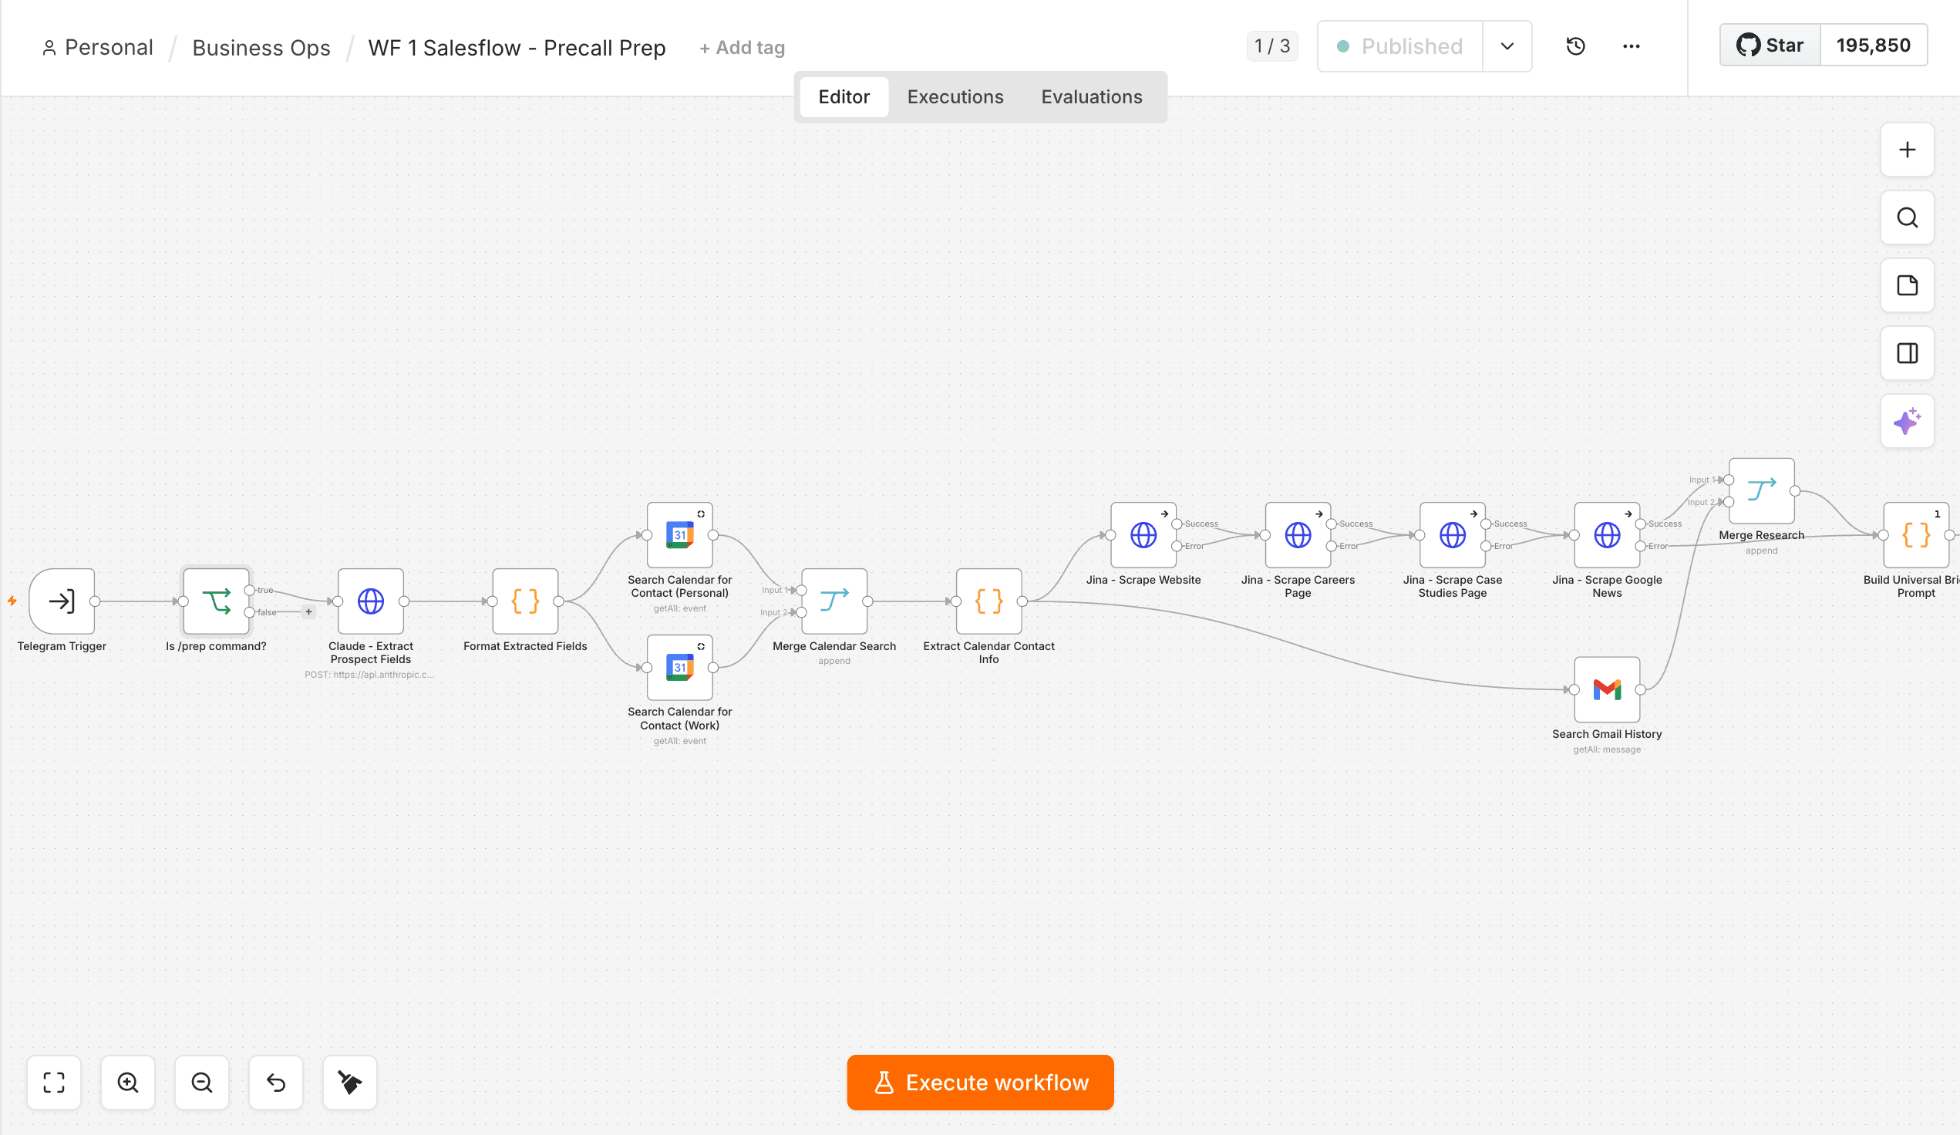
Task: Click the true output of the IF node
Action: click(x=250, y=590)
